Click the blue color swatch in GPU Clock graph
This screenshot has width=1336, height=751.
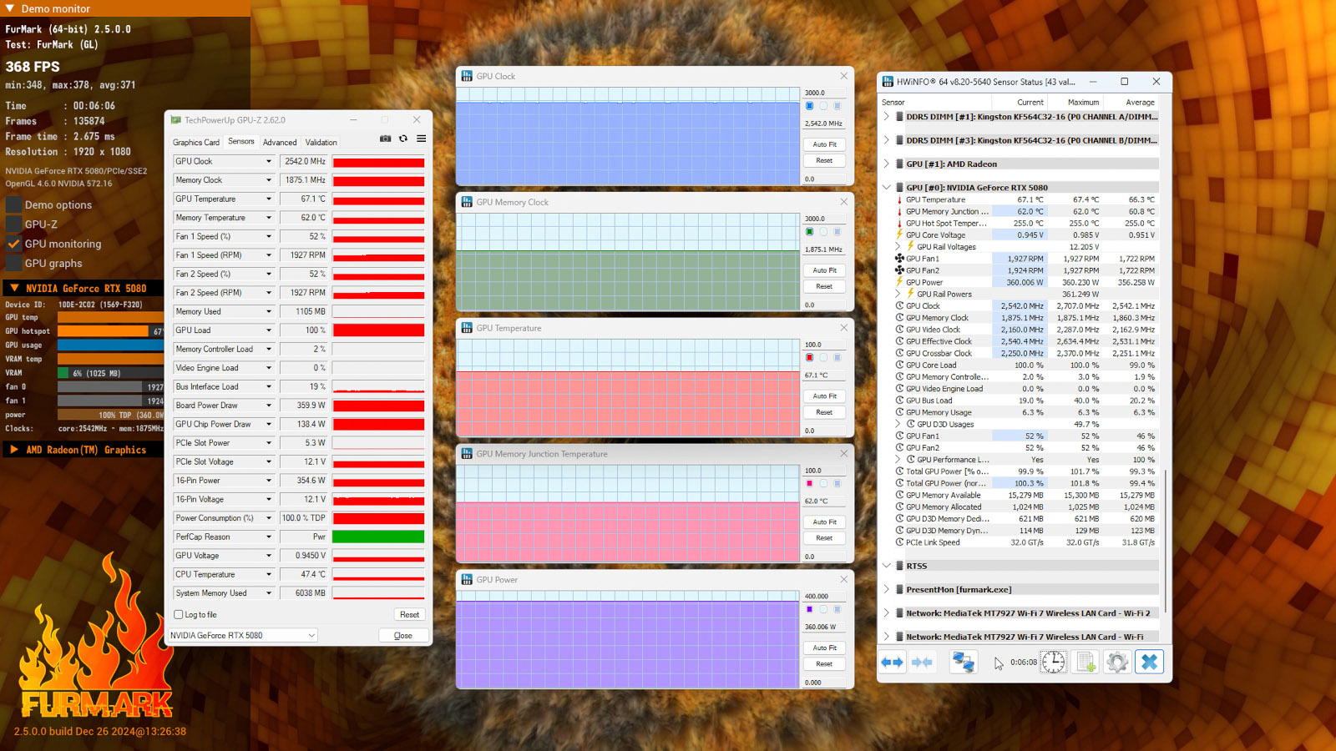(x=809, y=106)
